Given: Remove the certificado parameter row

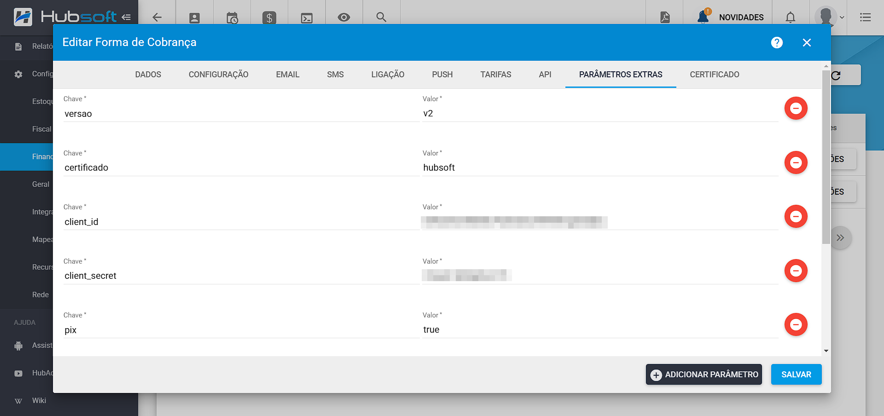Looking at the screenshot, I should click(x=796, y=162).
